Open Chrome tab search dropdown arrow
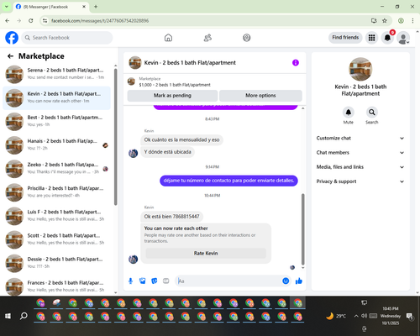Viewport: 420px width, 336px height. point(6,7)
